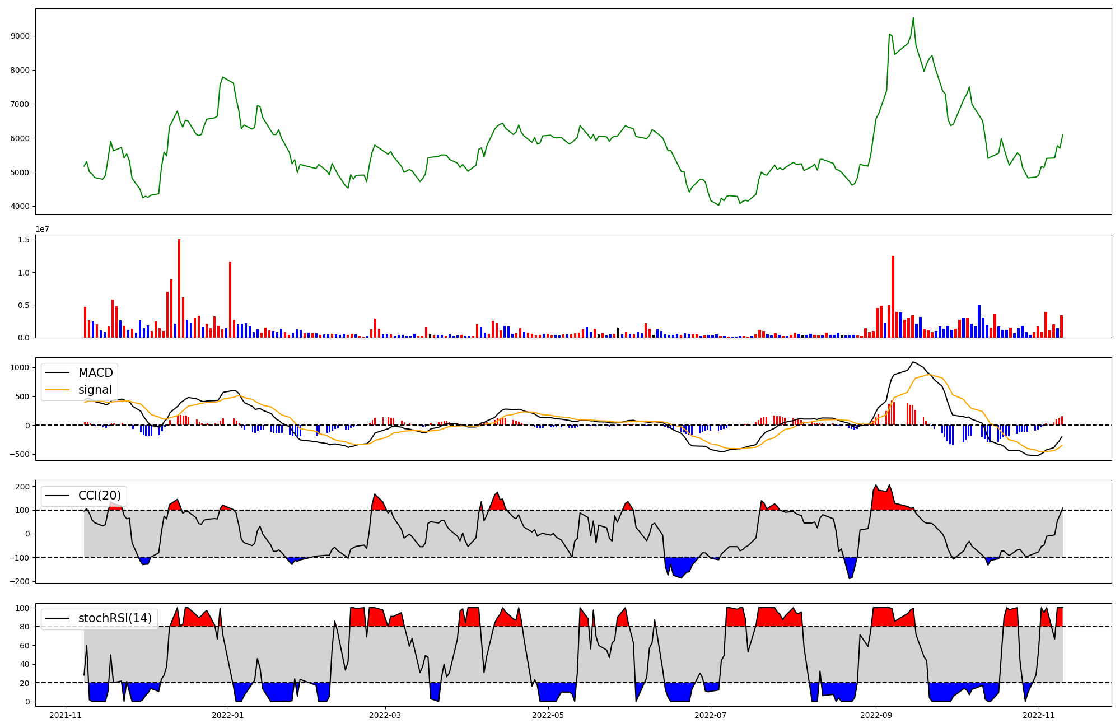Viewport: 1120px width, 728px height.
Task: Click the 2022-05 x-axis date label
Action: [548, 715]
